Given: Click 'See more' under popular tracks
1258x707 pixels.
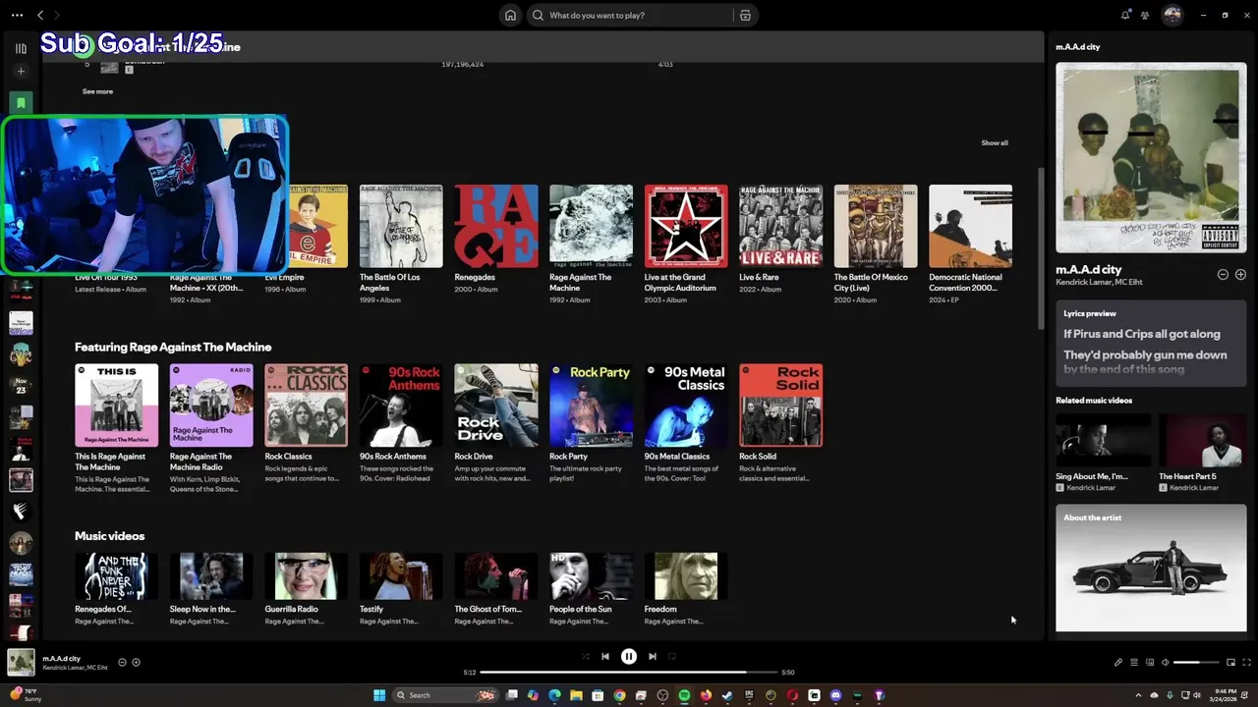Looking at the screenshot, I should [97, 91].
